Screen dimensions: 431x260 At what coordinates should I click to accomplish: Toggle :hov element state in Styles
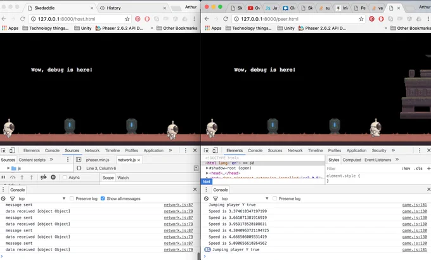click(406, 169)
